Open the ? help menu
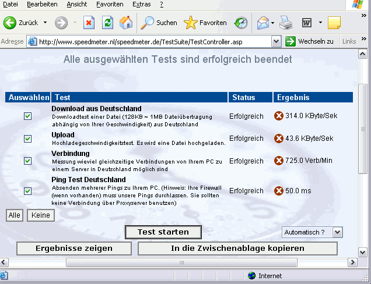371x284 pixels. pyautogui.click(x=162, y=4)
